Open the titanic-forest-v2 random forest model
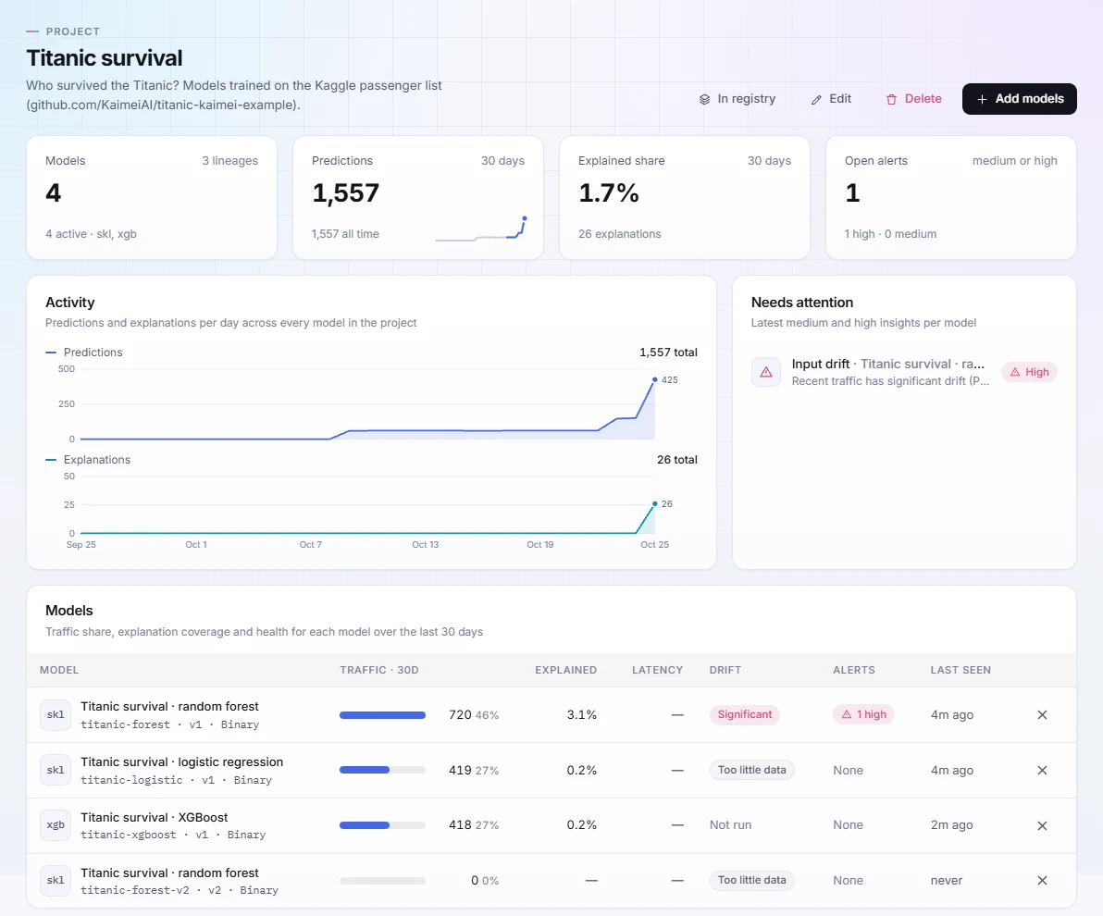 pyautogui.click(x=169, y=873)
